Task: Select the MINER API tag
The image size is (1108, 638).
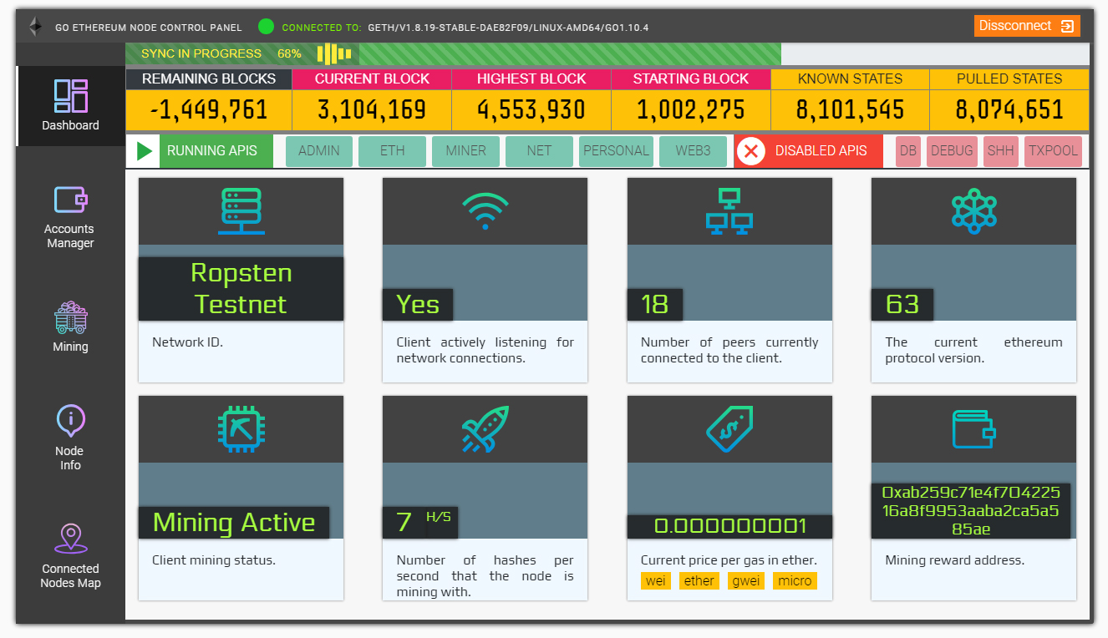Action: click(x=465, y=151)
